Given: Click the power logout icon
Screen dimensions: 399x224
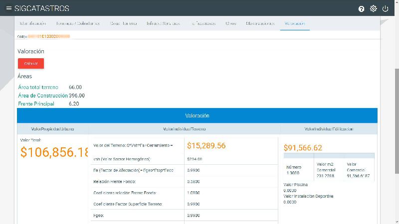Looking at the screenshot, I should pyautogui.click(x=385, y=8).
